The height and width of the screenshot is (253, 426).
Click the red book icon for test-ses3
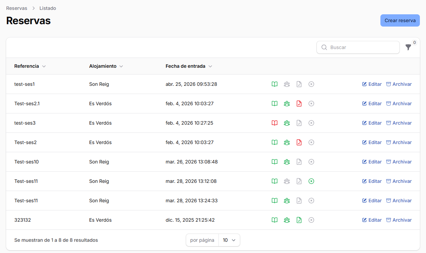(275, 123)
